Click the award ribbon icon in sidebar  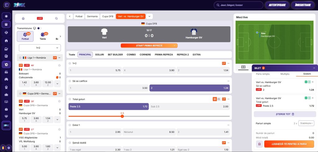point(6,87)
